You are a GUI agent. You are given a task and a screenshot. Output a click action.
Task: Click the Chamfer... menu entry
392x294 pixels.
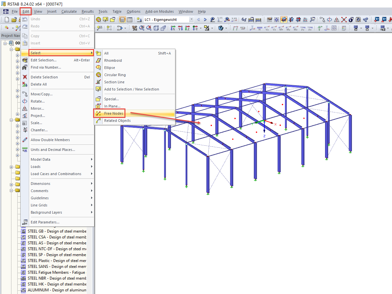57,130
